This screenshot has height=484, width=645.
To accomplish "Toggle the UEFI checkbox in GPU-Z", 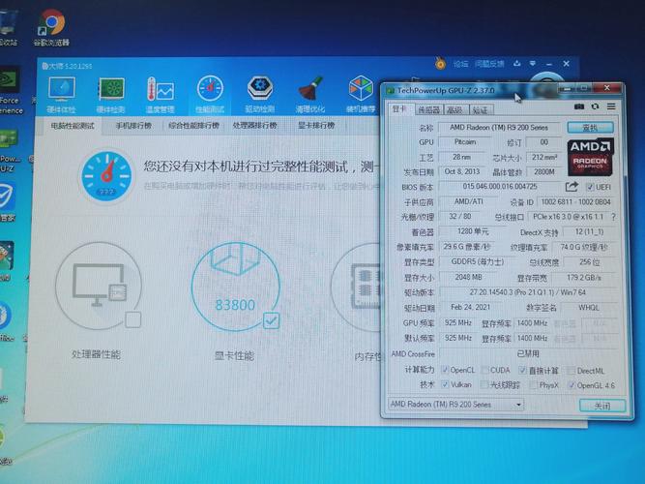I will [x=590, y=187].
